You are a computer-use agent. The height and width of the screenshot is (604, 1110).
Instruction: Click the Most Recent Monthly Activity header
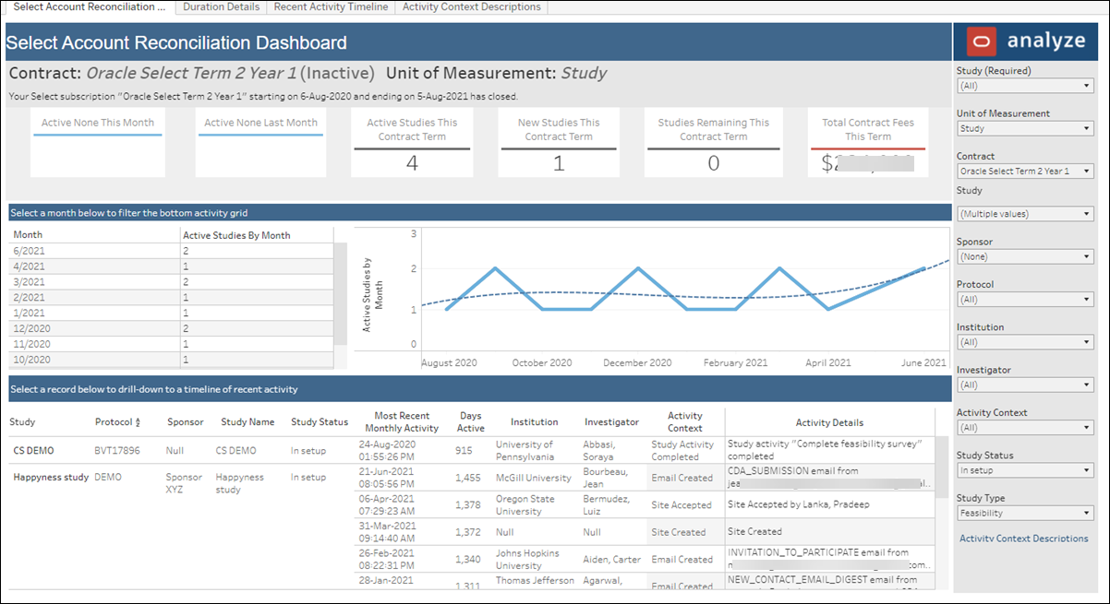[x=402, y=421]
